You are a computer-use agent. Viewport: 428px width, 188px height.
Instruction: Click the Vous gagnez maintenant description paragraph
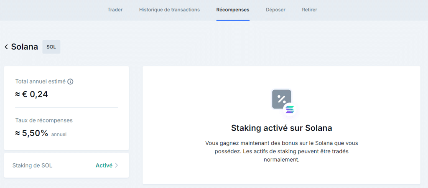(x=281, y=151)
